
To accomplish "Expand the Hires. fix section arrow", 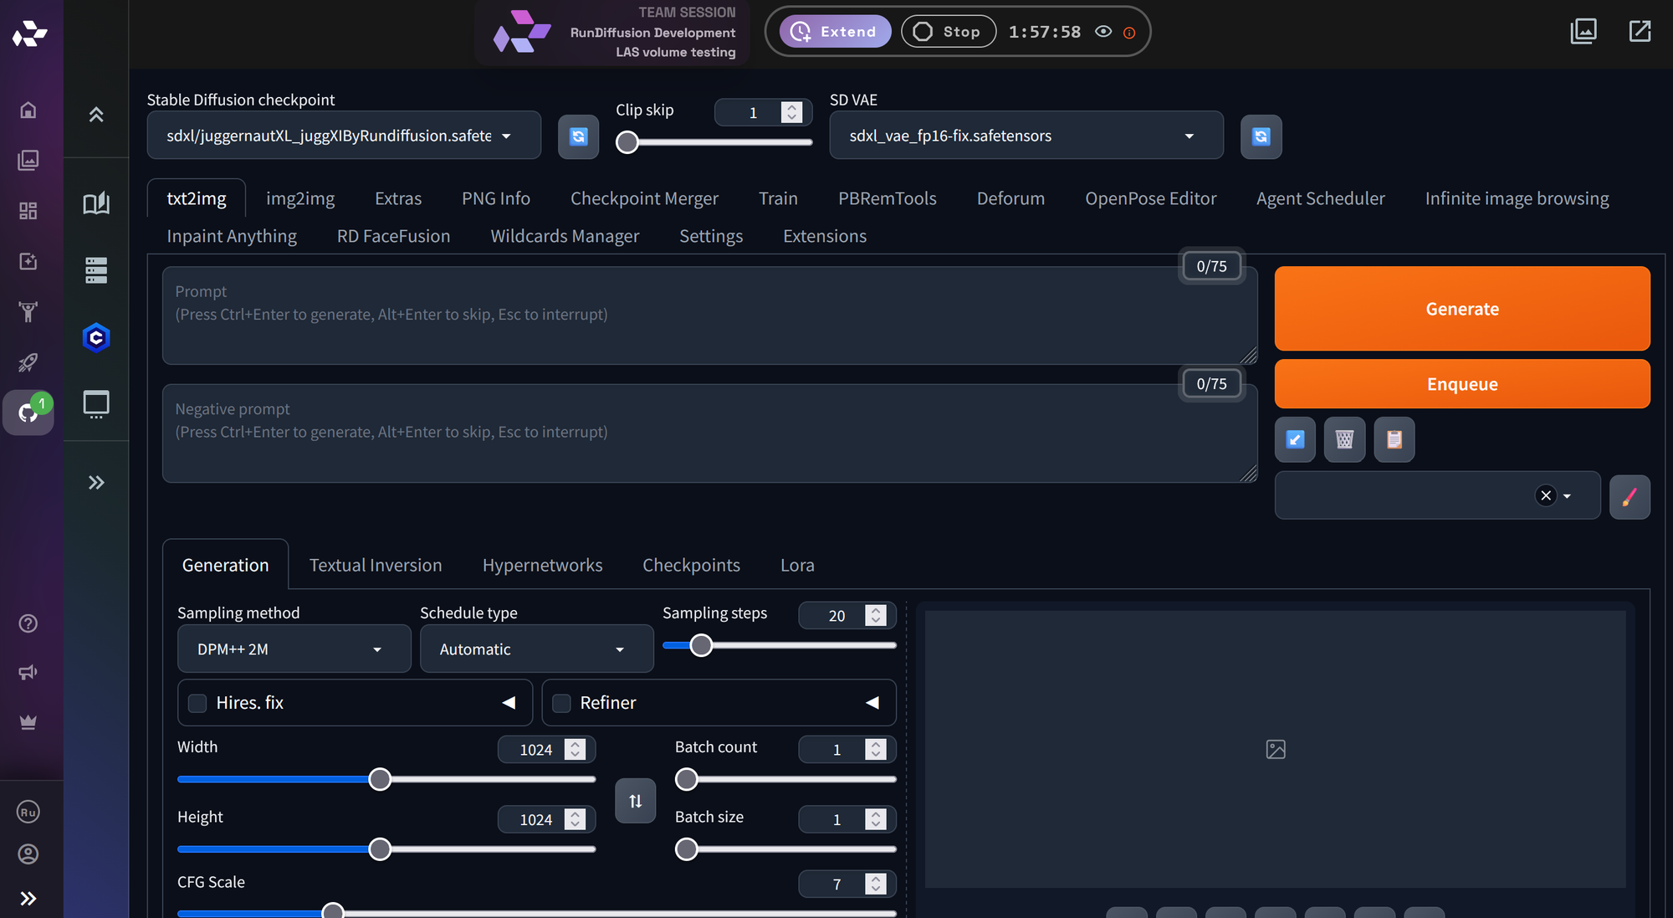I will 509,703.
